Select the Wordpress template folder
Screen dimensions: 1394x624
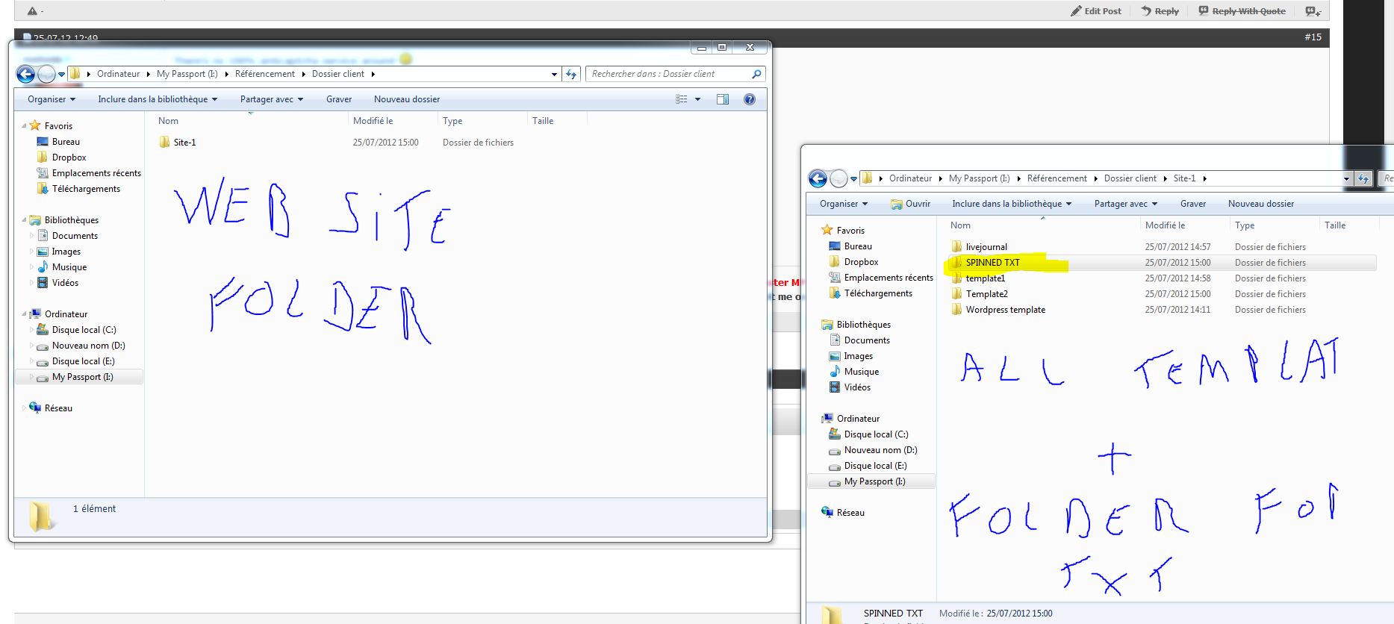point(998,310)
